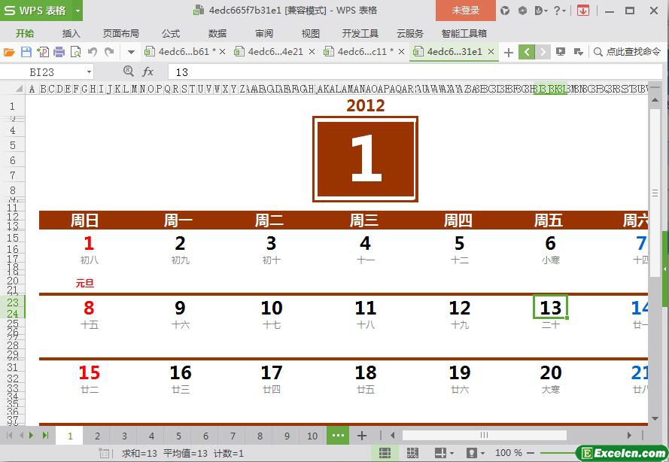Switch to sheet tab 2
The width and height of the screenshot is (669, 462).
(97, 436)
